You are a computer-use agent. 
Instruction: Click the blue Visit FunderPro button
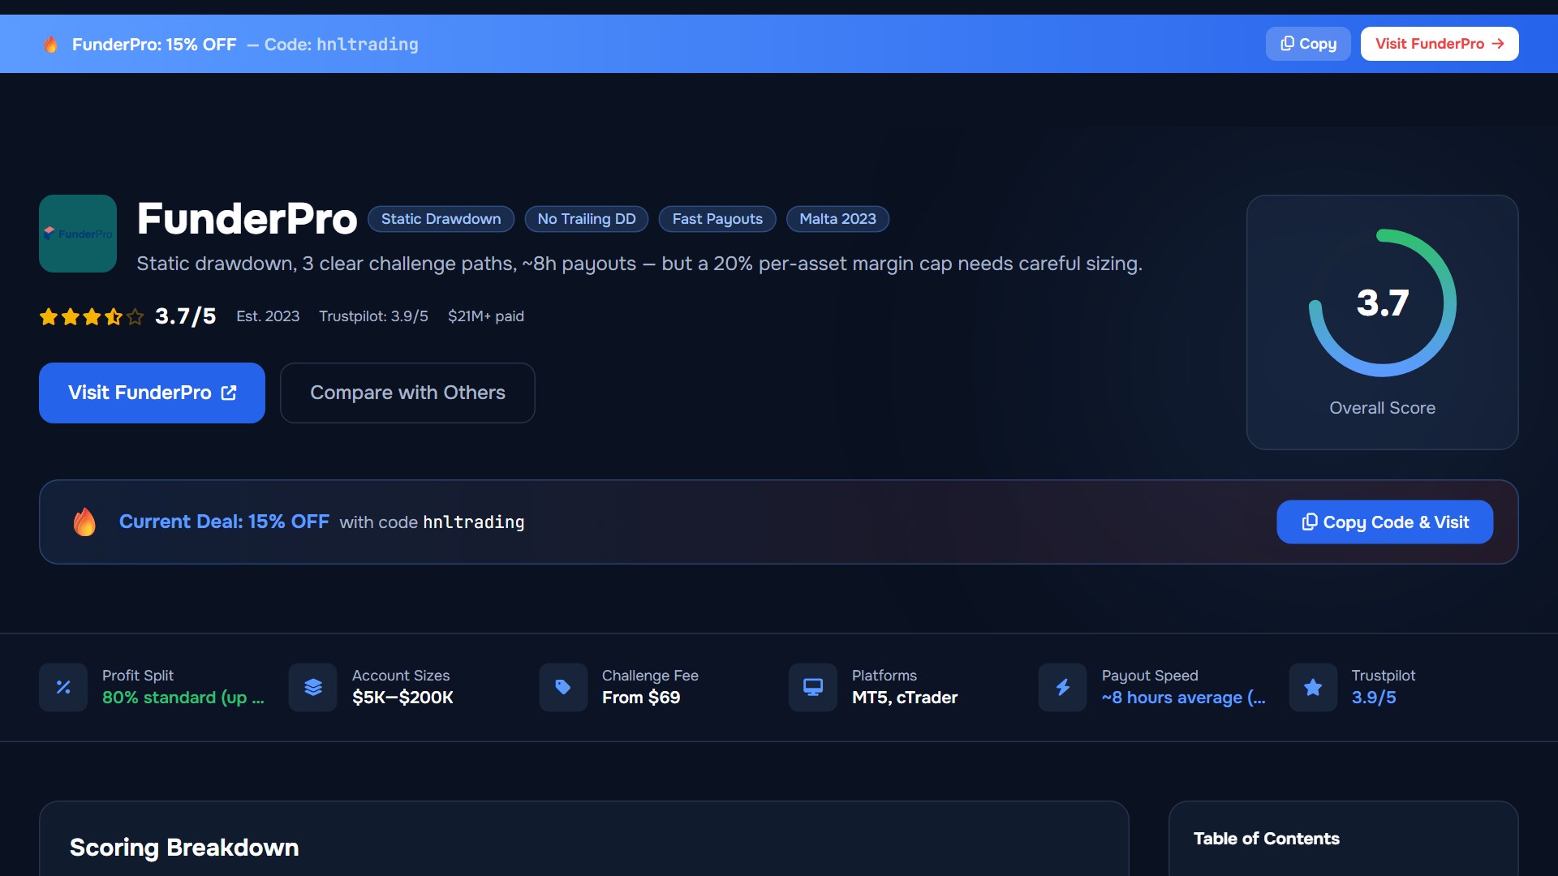pos(152,393)
